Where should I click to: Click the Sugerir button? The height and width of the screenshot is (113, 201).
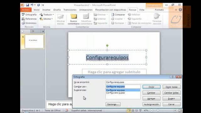(x=171, y=99)
